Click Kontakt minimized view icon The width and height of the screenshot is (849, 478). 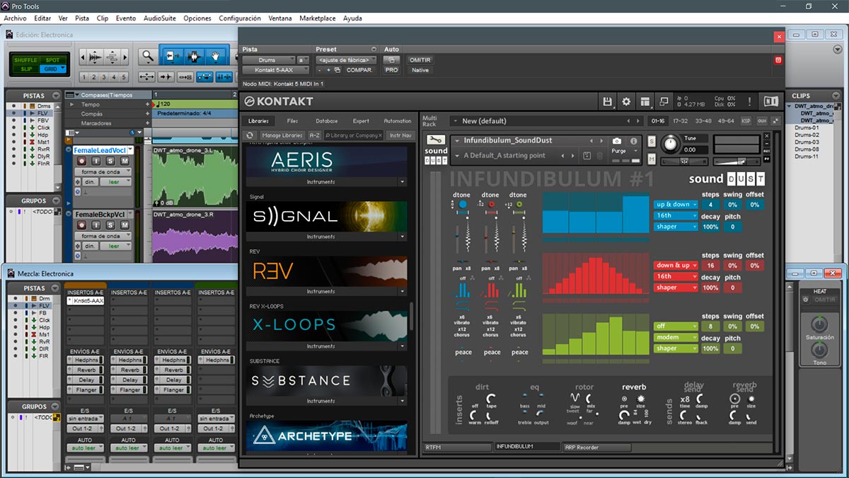click(x=664, y=102)
